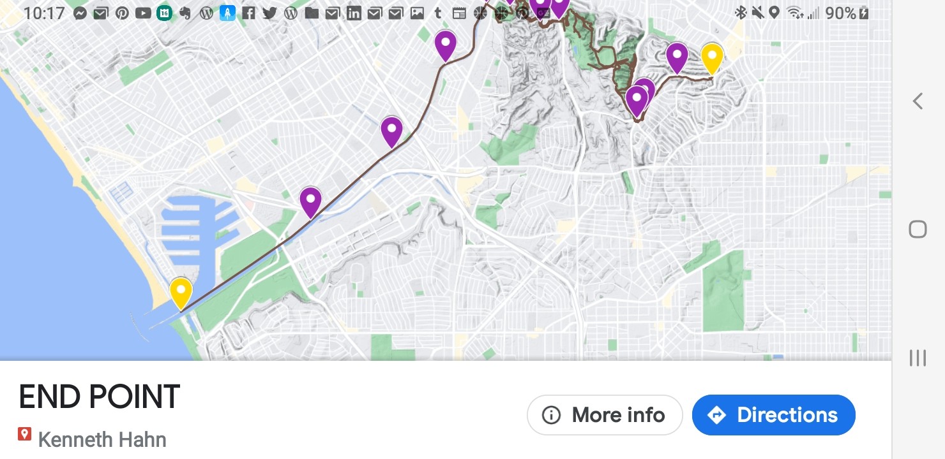Image resolution: width=945 pixels, height=459 pixels.
Task: Tap the Bluetooth status icon
Action: [741, 13]
